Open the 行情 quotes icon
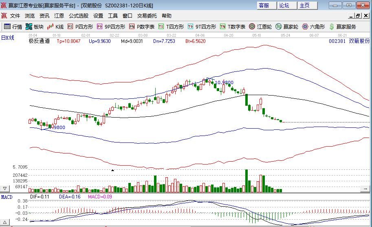372x227 pixels. (7, 27)
